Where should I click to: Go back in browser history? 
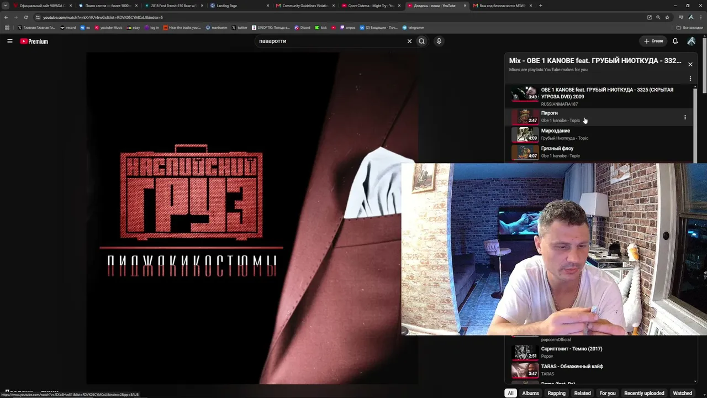click(x=6, y=17)
